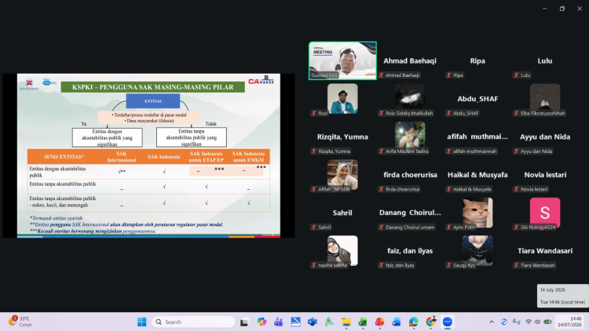The image size is (589, 331).
Task: Open Microsoft Edge from the taskbar
Action: point(414,322)
